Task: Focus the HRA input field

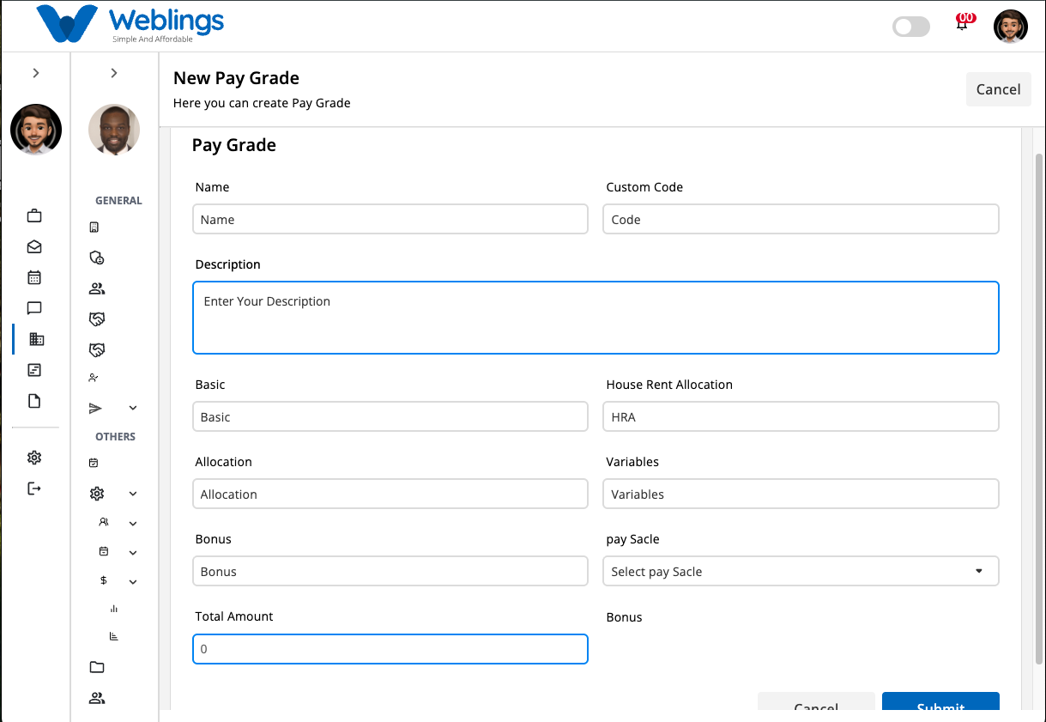Action: (801, 416)
